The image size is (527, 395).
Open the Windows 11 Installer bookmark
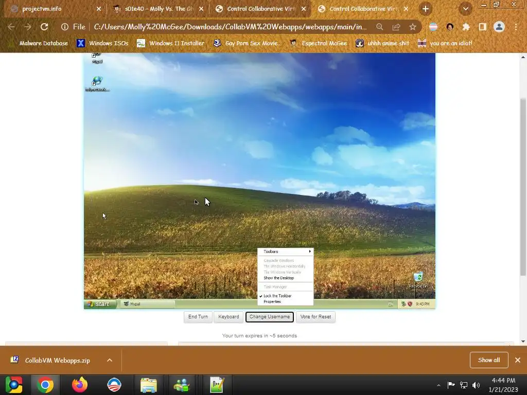point(170,43)
